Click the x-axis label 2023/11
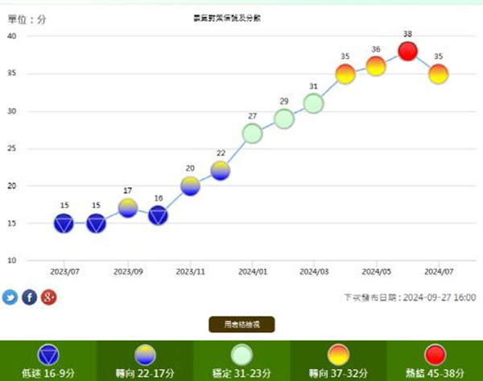Viewport: 483px width, 381px height. coord(190,271)
